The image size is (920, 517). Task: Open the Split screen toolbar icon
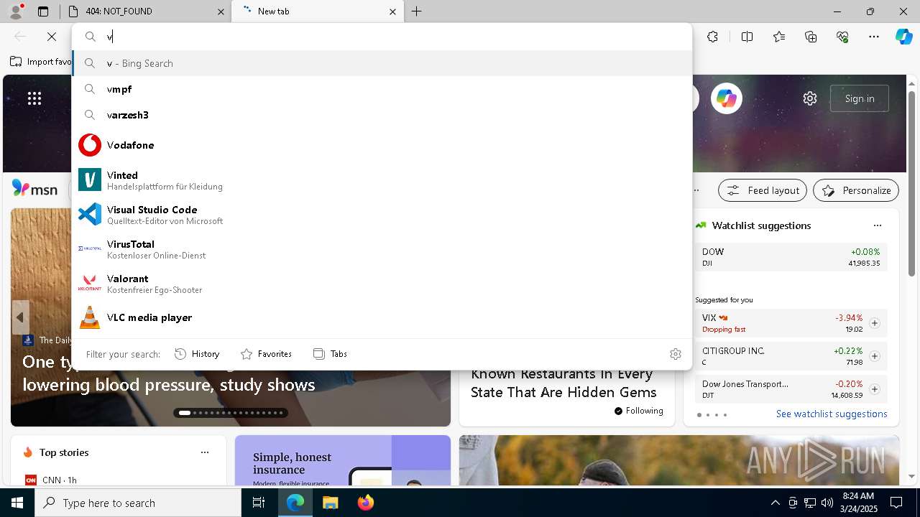(747, 37)
